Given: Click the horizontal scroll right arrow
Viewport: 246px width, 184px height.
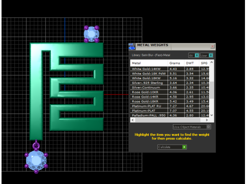Looking at the screenshot, I should (207, 120).
